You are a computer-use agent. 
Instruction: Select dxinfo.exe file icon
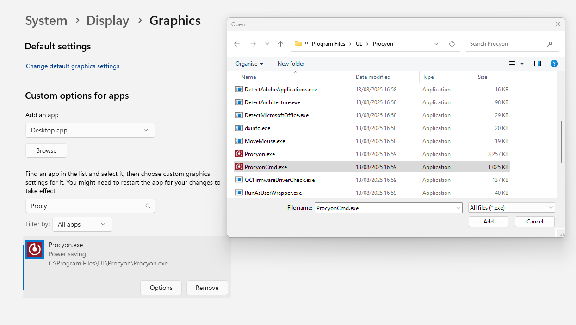click(239, 128)
